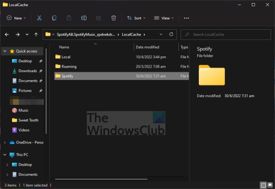Go back with the left arrow

pos(7,34)
